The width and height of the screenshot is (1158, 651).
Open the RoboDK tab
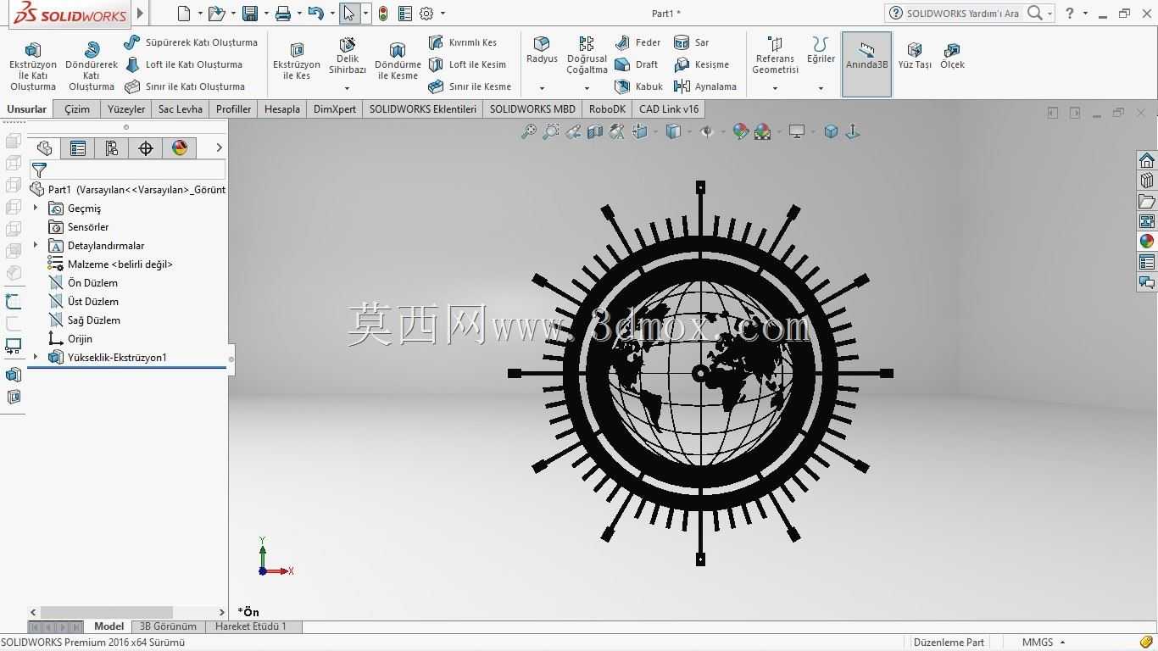tap(607, 109)
